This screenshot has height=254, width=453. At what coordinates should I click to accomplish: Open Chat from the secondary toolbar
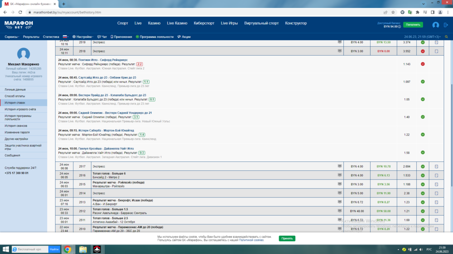(x=102, y=37)
